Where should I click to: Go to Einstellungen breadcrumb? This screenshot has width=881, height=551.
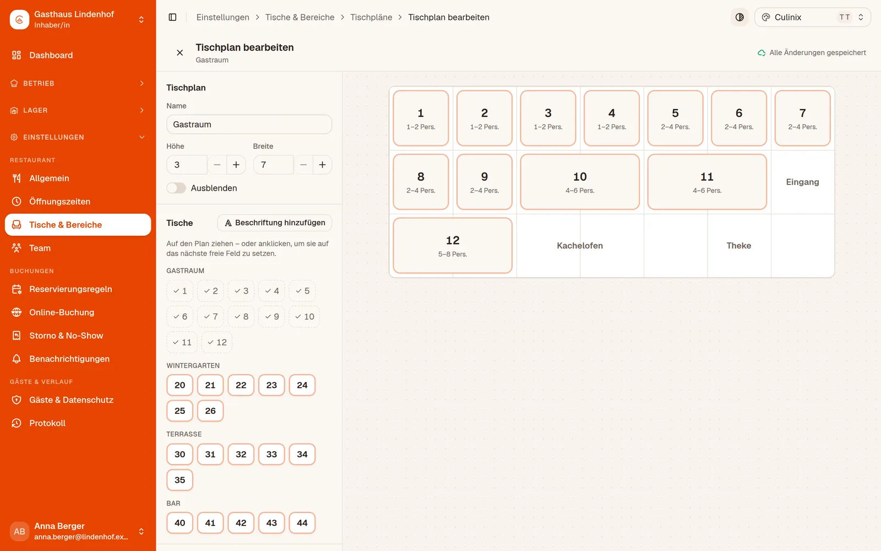point(222,17)
